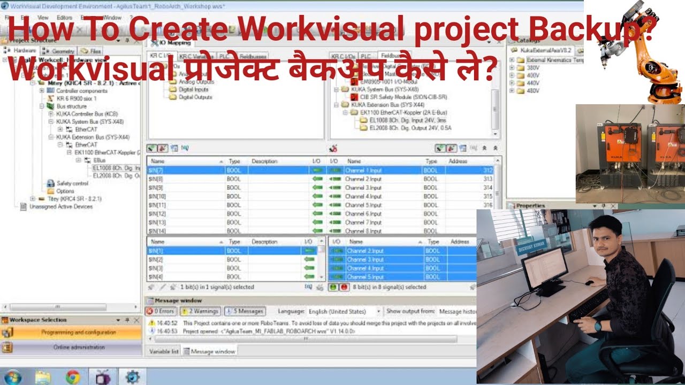
Task: Select the Options folder icon in the project tree
Action: point(51,191)
